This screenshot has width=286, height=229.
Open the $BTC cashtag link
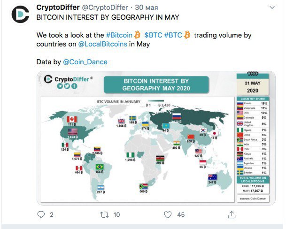pyautogui.click(x=153, y=35)
